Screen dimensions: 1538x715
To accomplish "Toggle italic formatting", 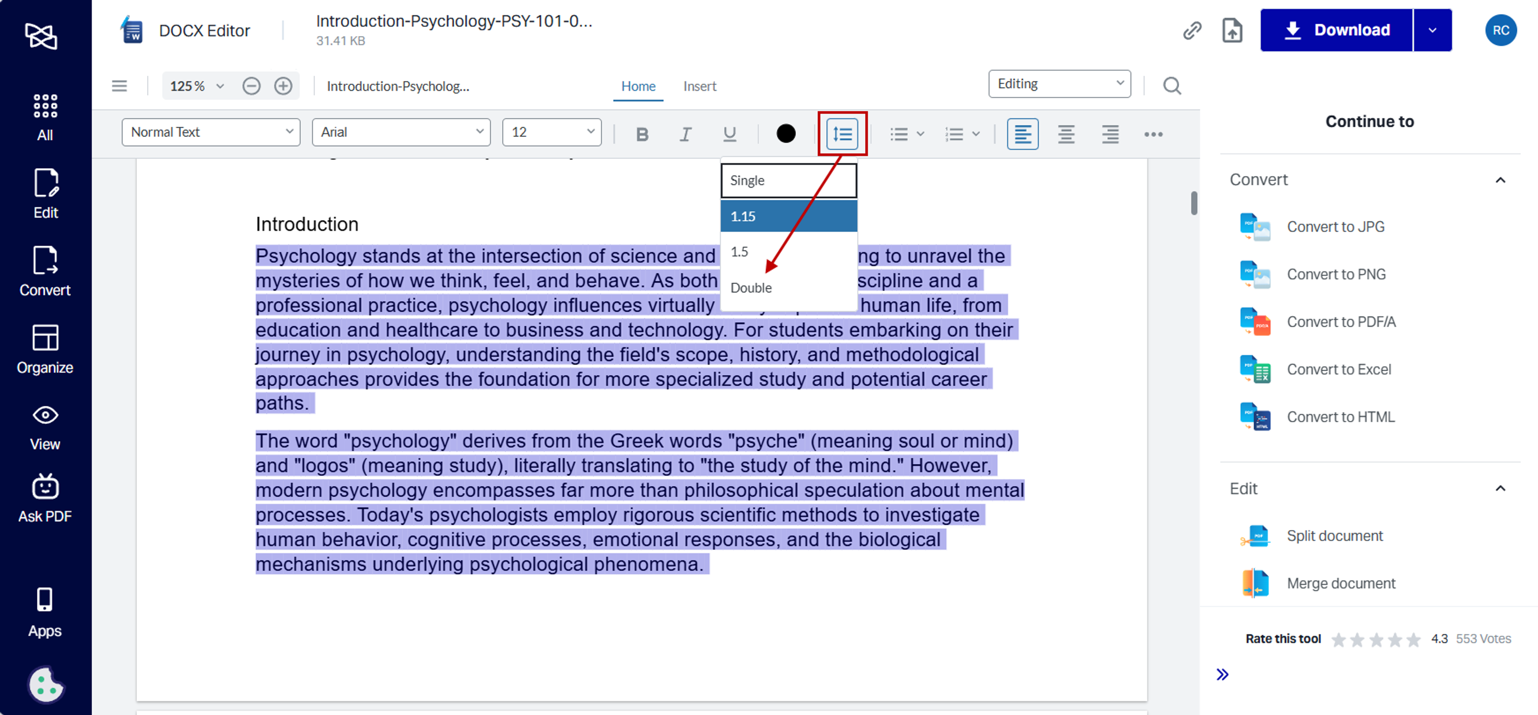I will point(685,134).
